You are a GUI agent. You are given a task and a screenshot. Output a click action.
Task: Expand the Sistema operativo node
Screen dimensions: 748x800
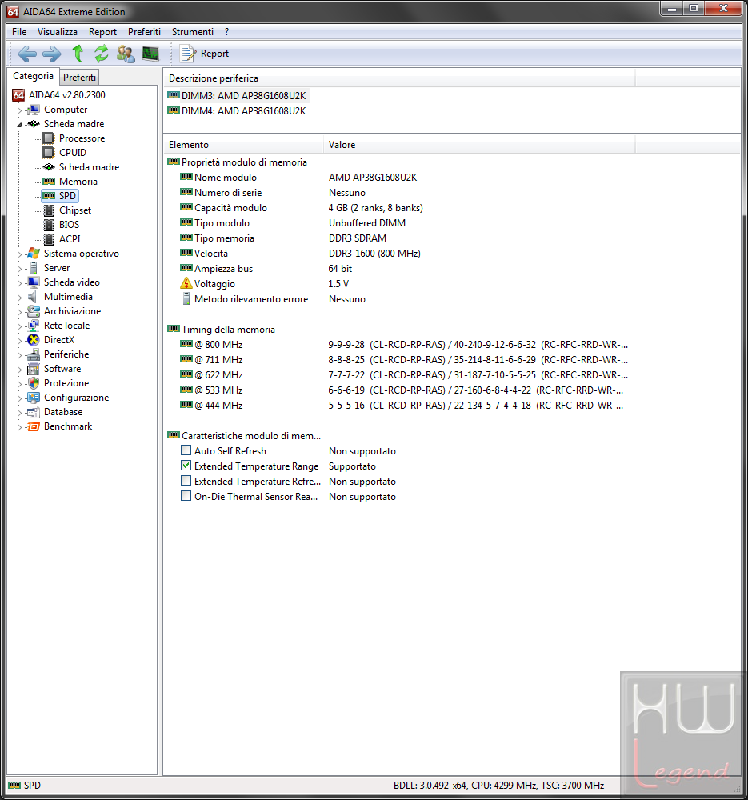pos(19,254)
